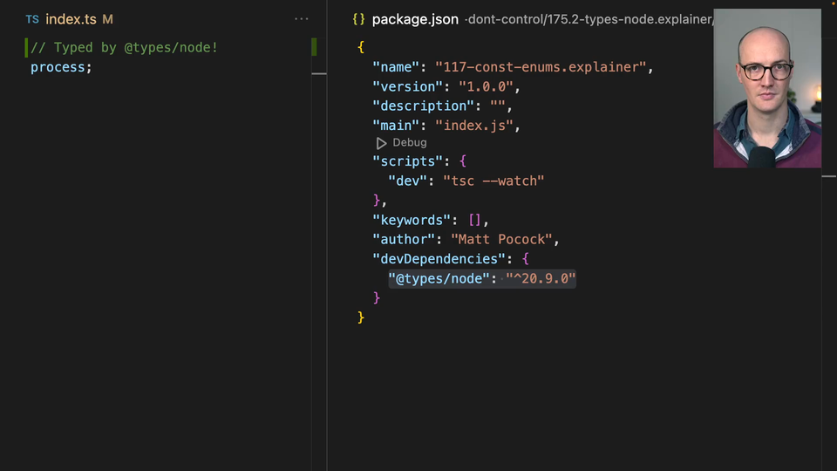Click the right editor scrollbar position marker
This screenshot has width=837, height=471.
(828, 176)
